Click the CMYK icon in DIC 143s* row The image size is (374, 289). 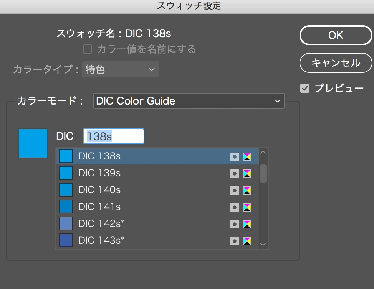pyautogui.click(x=247, y=241)
